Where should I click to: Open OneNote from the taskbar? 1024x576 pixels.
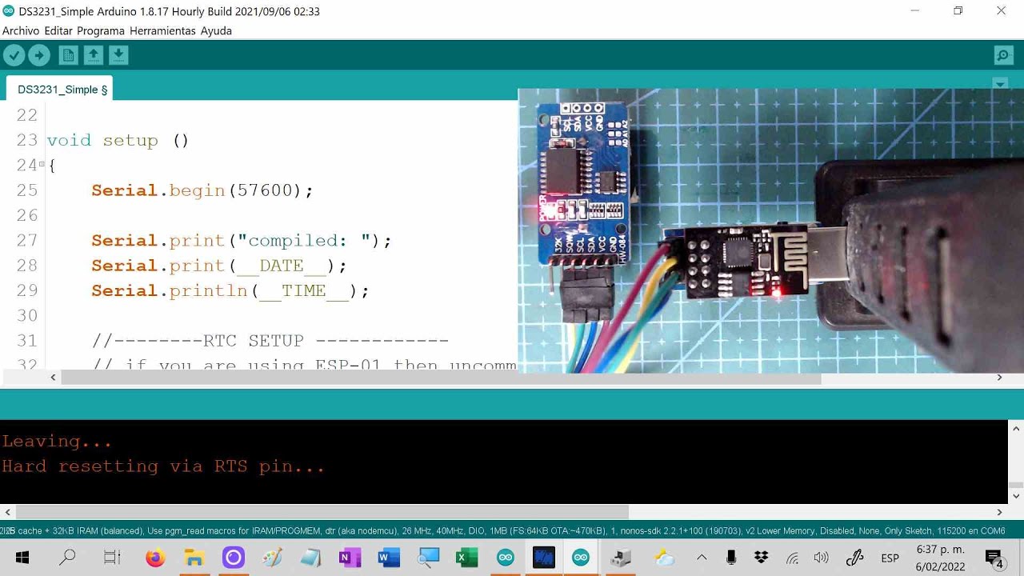[x=350, y=558]
